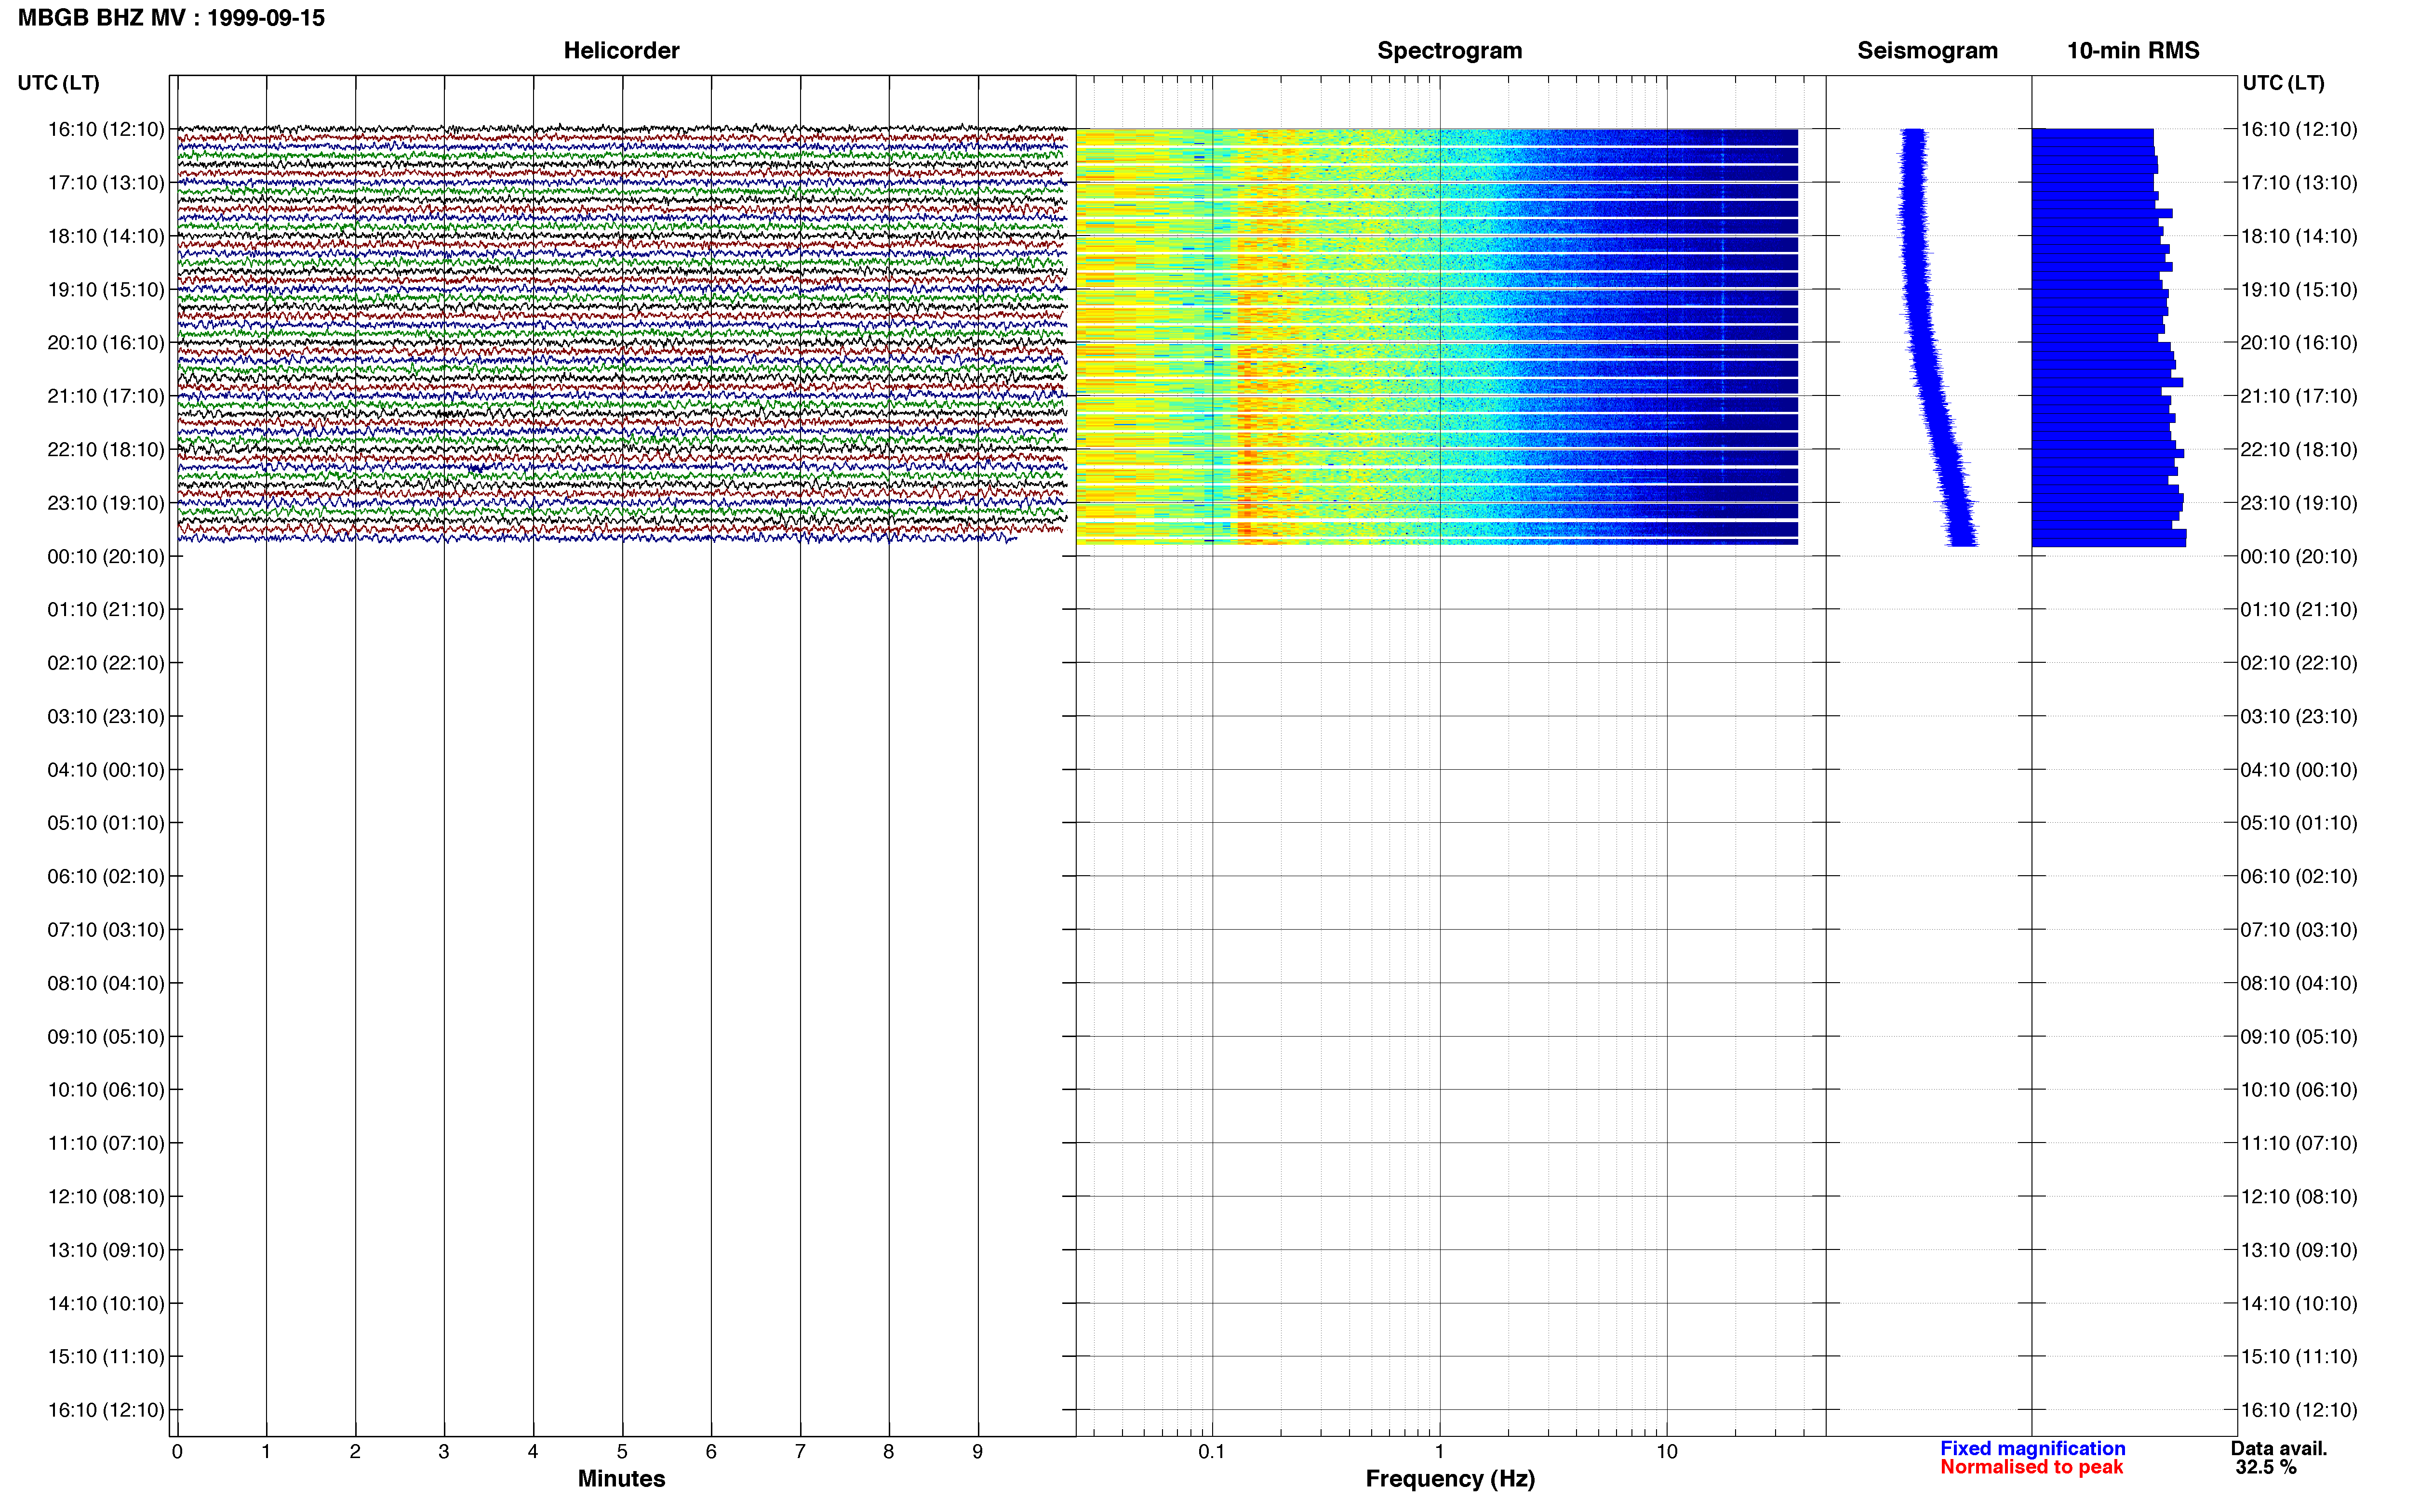Click left time label '08:10 (04:10)'
Image resolution: width=2419 pixels, height=1512 pixels.
click(x=106, y=983)
